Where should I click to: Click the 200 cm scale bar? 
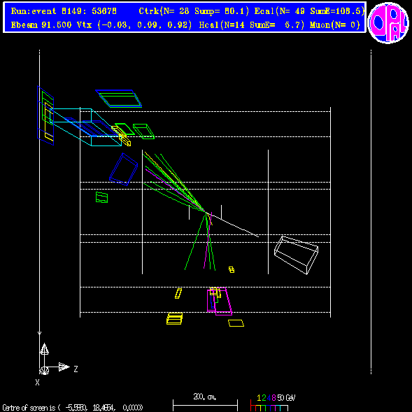[x=205, y=402]
